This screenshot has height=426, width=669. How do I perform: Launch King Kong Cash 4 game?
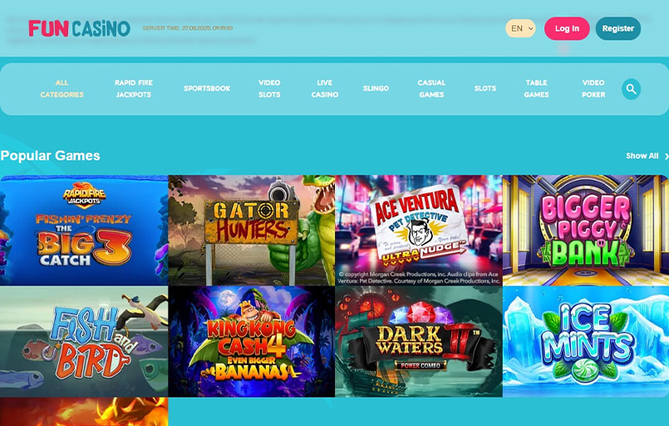click(251, 341)
